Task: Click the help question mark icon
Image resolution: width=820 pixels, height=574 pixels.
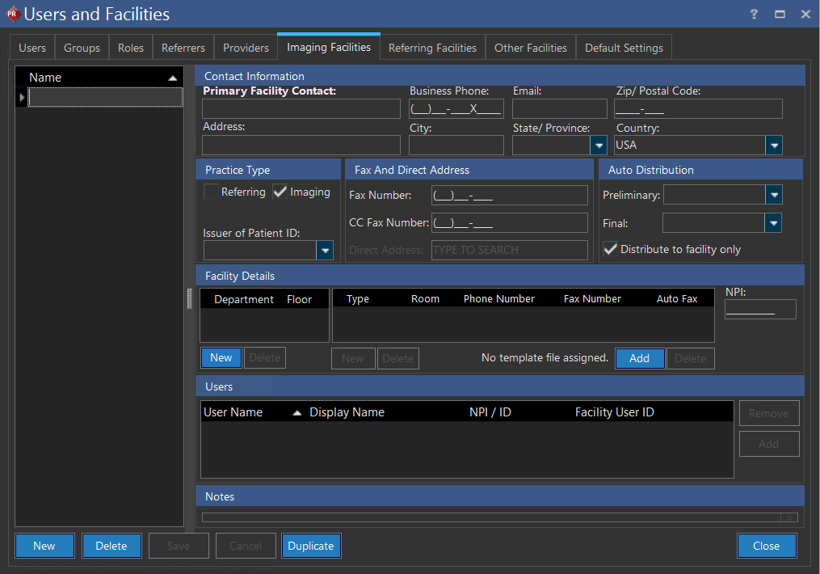Action: (754, 15)
